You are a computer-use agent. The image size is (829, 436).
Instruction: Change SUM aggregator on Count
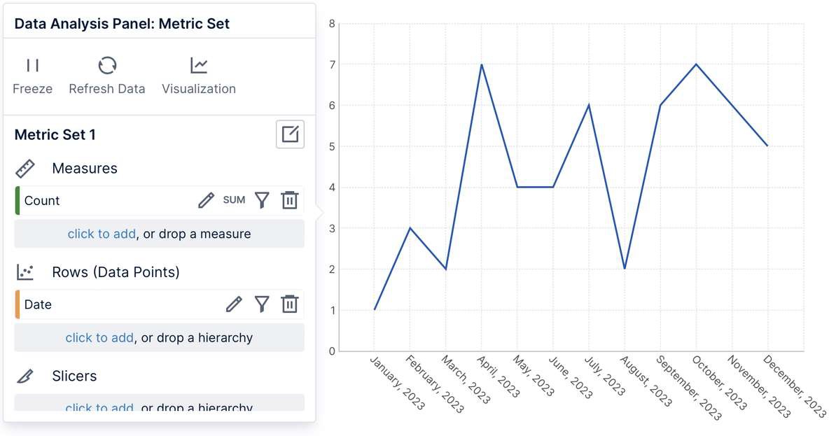(234, 200)
